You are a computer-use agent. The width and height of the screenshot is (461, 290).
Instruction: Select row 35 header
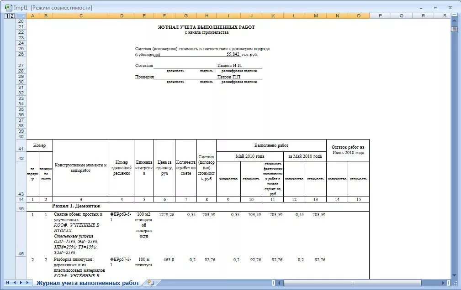(21, 109)
